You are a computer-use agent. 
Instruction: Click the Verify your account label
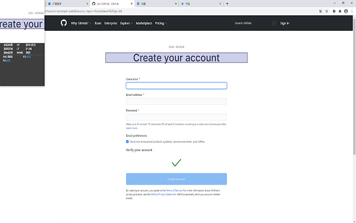coord(139,150)
